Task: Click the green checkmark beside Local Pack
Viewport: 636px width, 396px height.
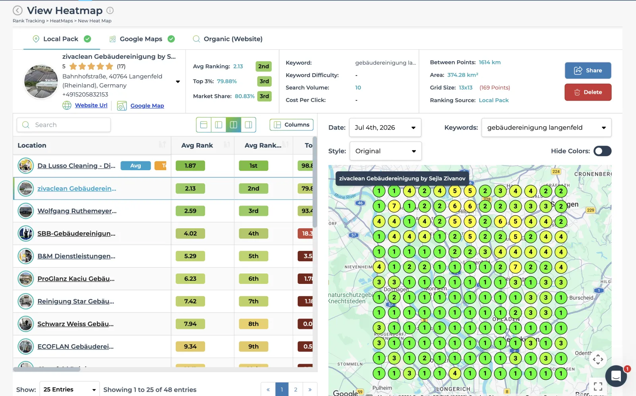Action: (x=87, y=39)
